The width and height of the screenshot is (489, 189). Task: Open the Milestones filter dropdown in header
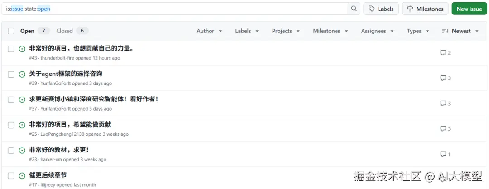click(331, 31)
